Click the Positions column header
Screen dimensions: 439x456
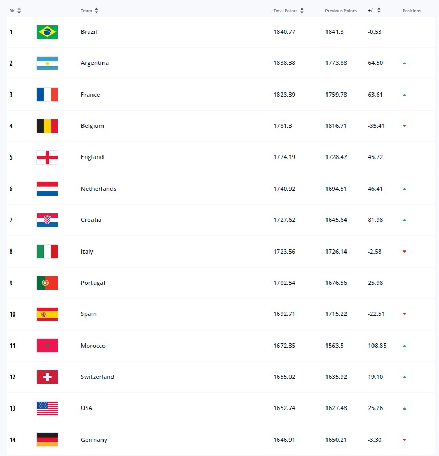pos(412,11)
